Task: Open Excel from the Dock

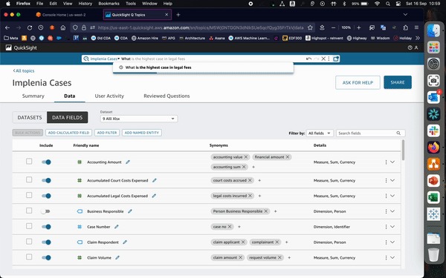Action: 433,197
